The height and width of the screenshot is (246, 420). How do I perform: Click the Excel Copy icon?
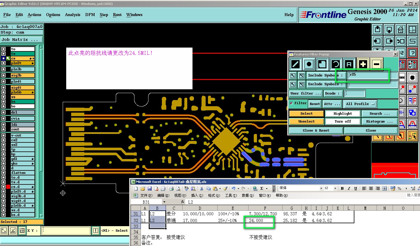coord(208,189)
